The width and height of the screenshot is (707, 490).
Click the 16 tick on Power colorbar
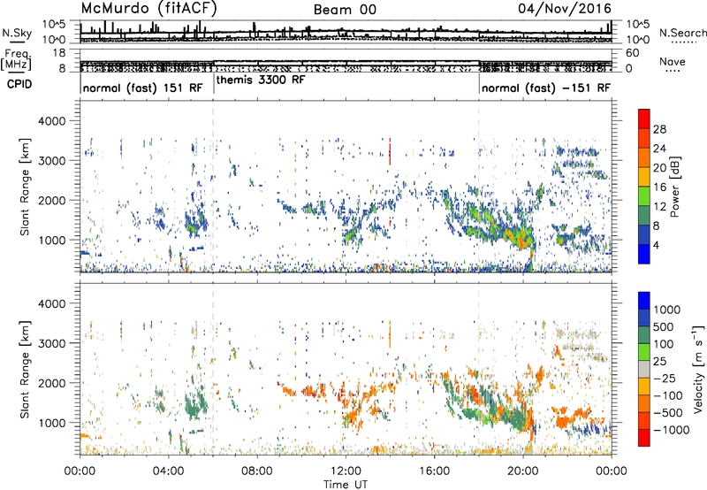click(x=659, y=187)
